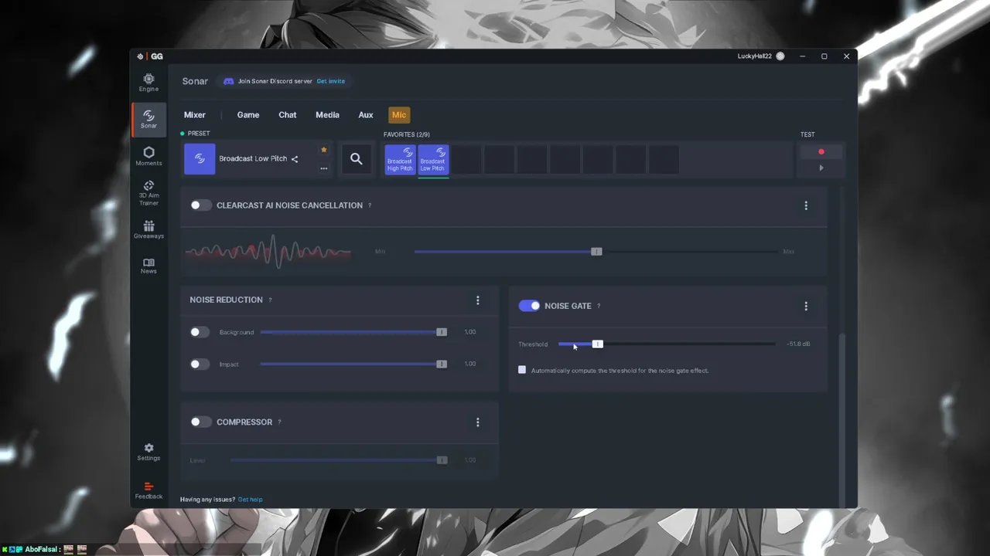Click the help icon next to ClearCast AI
This screenshot has height=556, width=990.
[x=370, y=205]
